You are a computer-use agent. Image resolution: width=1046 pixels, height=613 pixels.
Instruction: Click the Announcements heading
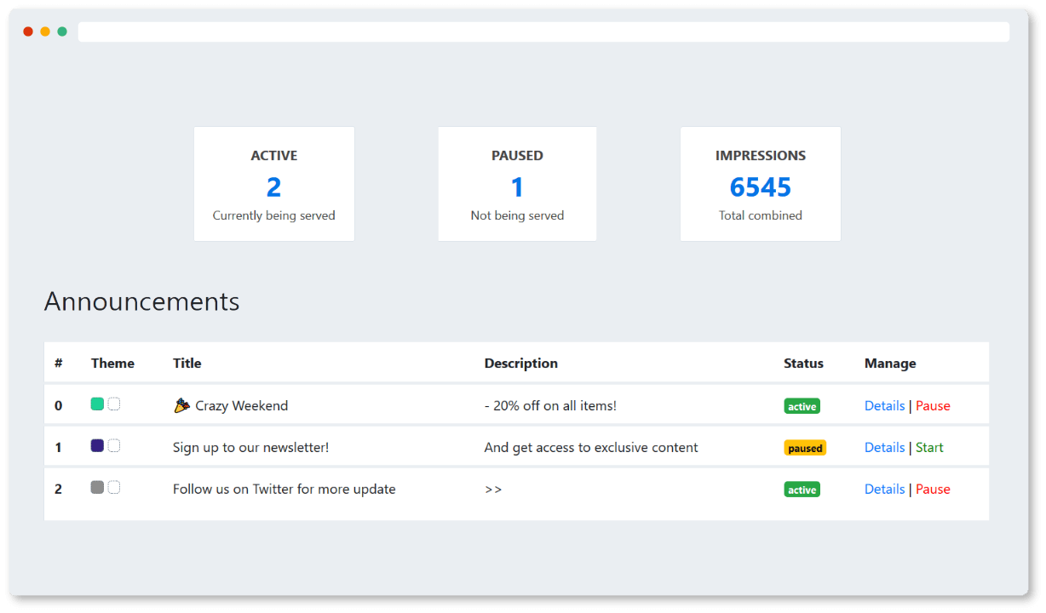[142, 301]
